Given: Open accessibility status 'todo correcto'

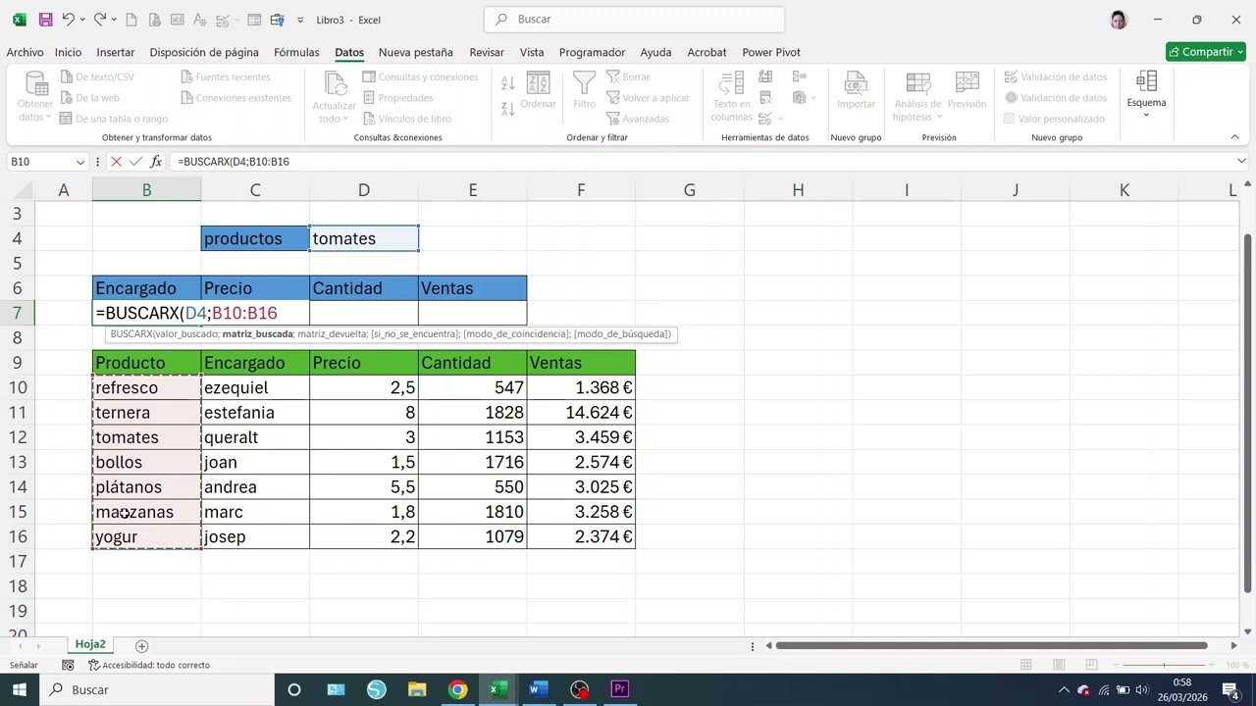Looking at the screenshot, I should pos(149,665).
